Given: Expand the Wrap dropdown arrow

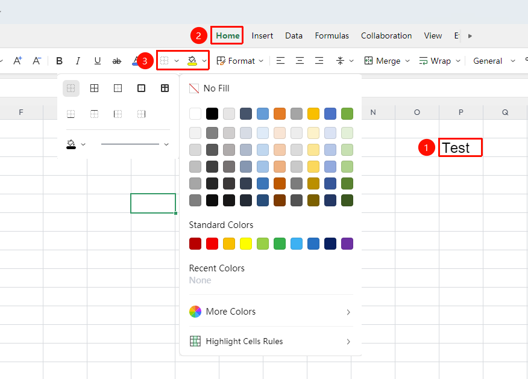Looking at the screenshot, I should tap(458, 61).
